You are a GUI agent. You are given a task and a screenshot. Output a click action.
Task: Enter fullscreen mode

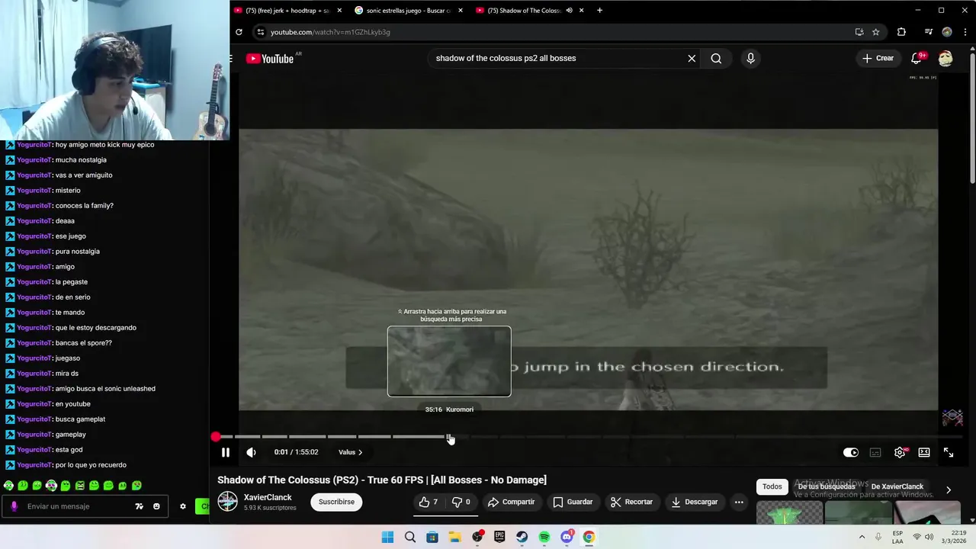pos(949,452)
